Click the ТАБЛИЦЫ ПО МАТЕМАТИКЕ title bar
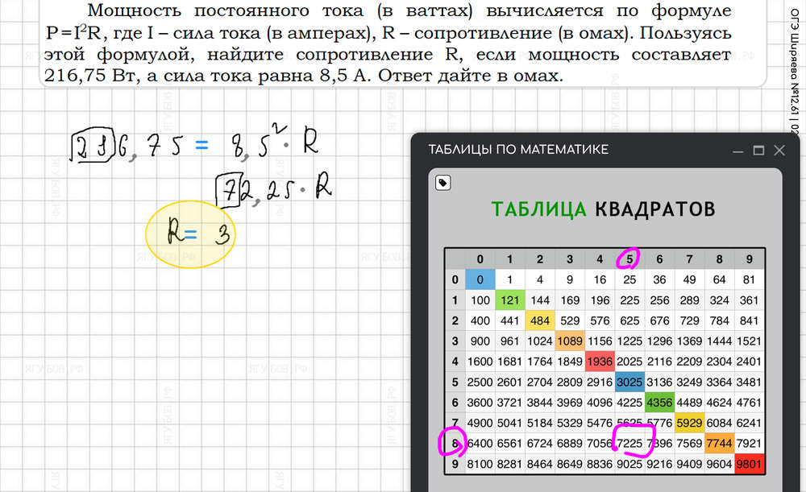 point(564,151)
